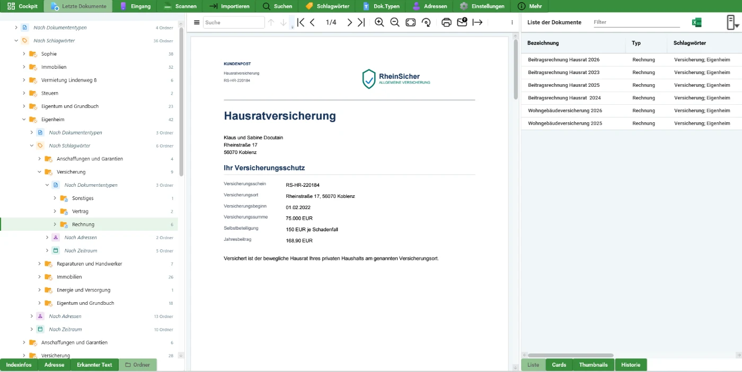Image resolution: width=742 pixels, height=372 pixels.
Task: Open Beitragsrechnung Hausrat 2023 document
Action: [x=564, y=72]
